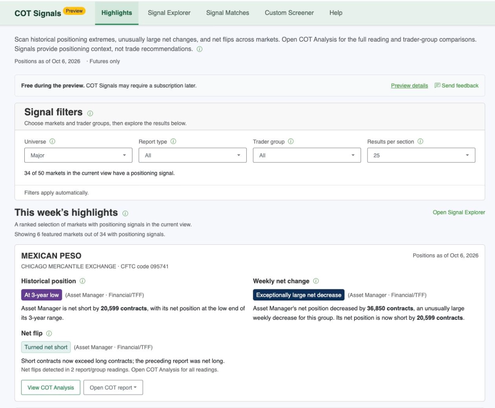Open the Signal Matches tab
The image size is (495, 408).
click(x=228, y=13)
